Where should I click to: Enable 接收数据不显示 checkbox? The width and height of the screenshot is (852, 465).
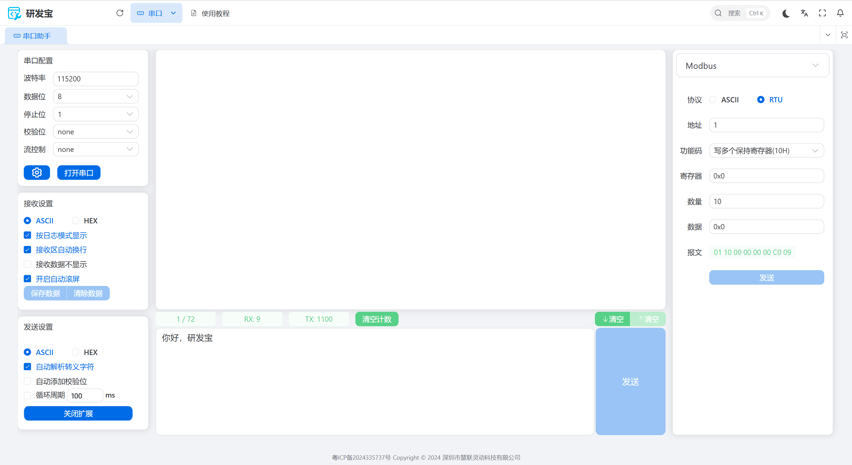28,264
